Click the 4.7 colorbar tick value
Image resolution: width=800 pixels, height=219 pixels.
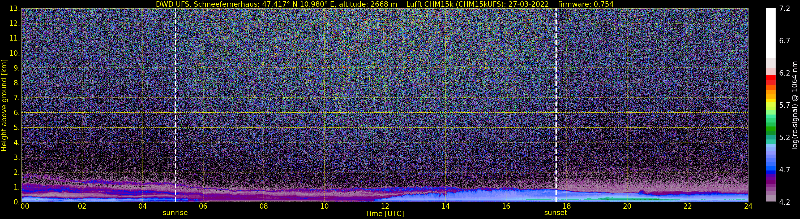785,170
